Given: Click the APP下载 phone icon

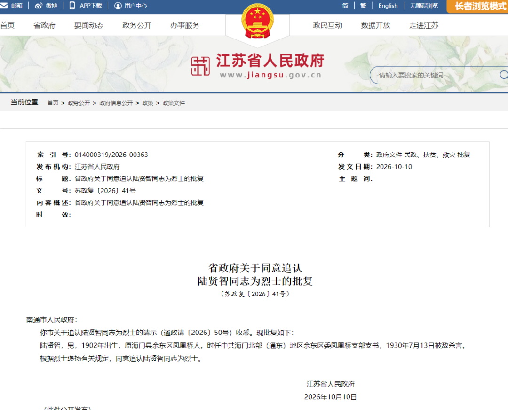Looking at the screenshot, I should click(x=72, y=6).
